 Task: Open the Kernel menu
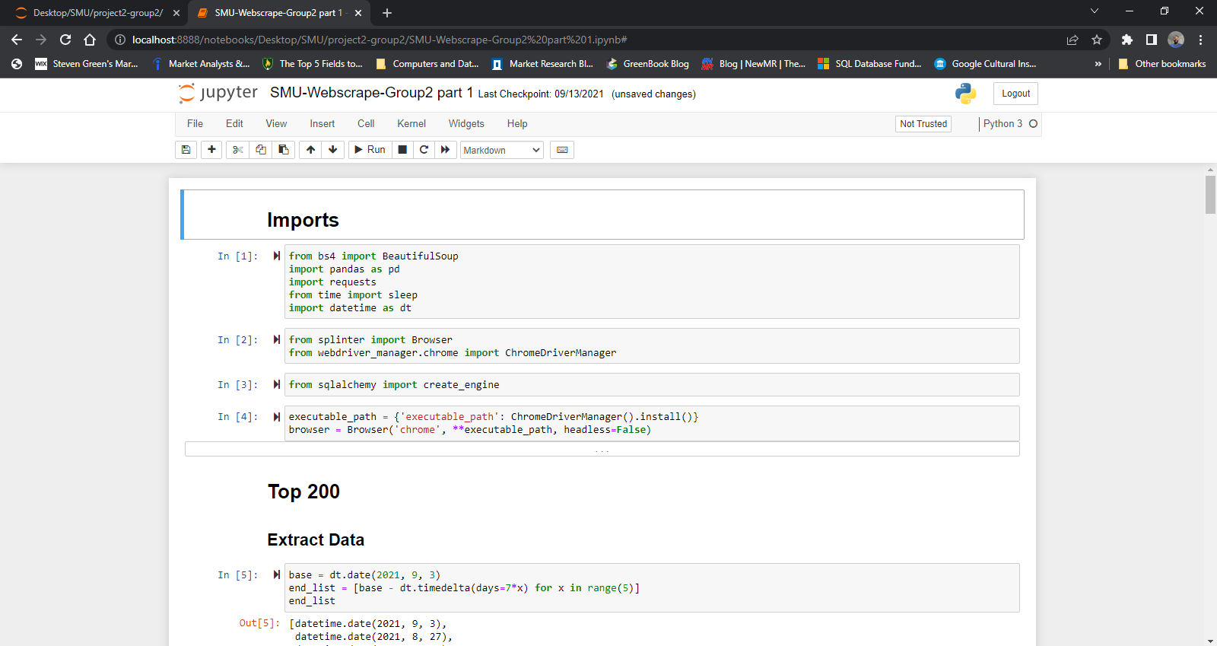pyautogui.click(x=411, y=124)
